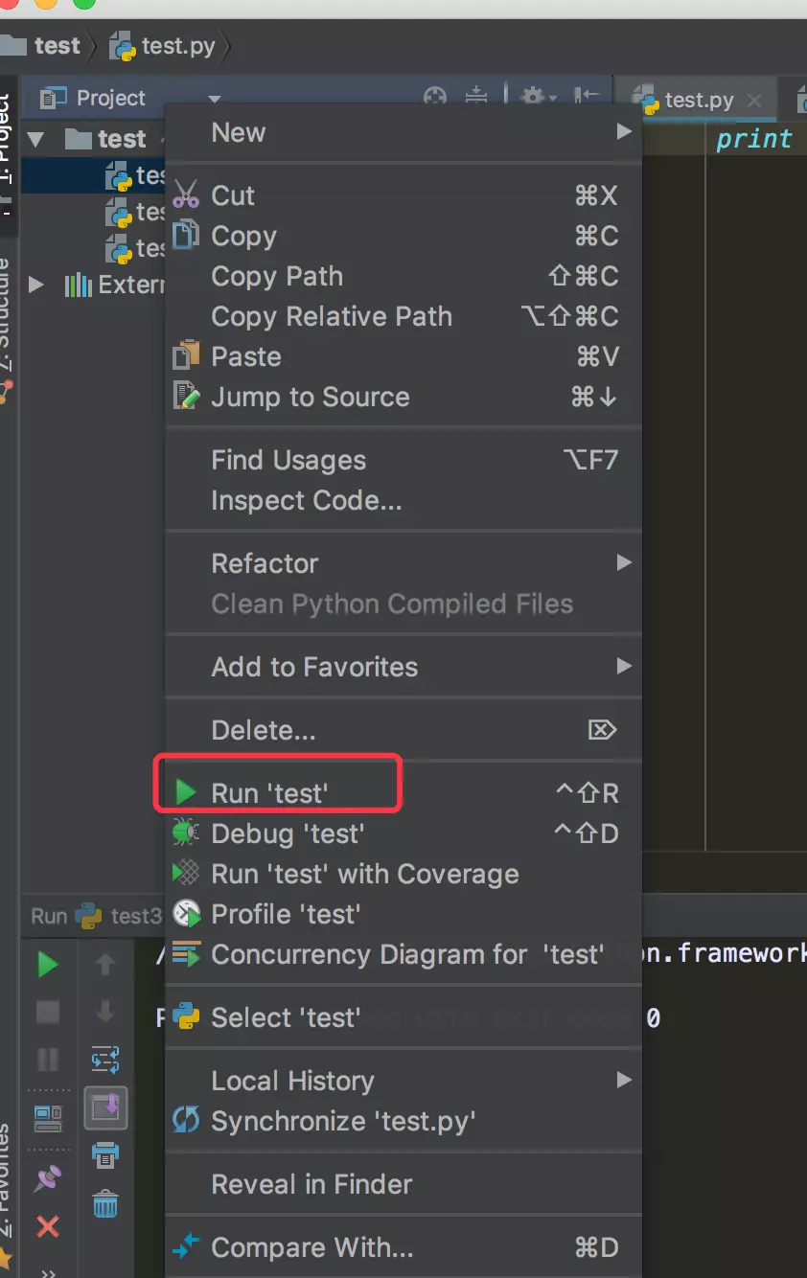
Task: Click the printer icon in the console toolbar
Action: [x=105, y=1154]
